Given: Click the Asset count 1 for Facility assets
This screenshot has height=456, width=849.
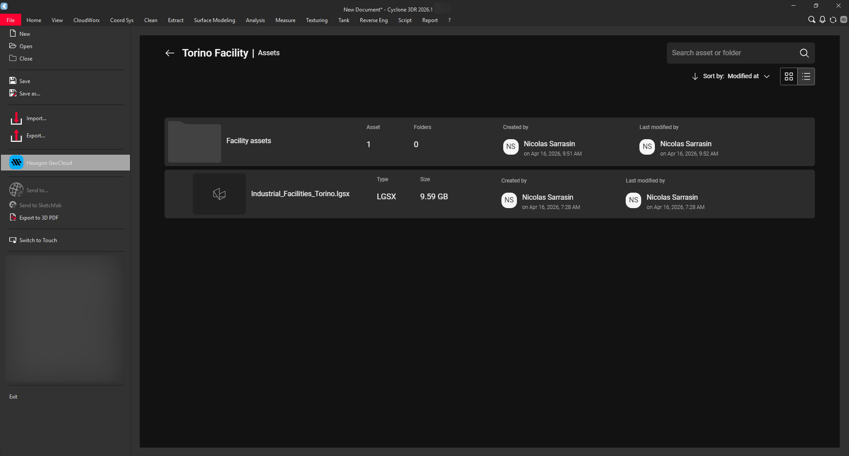Looking at the screenshot, I should [x=368, y=144].
